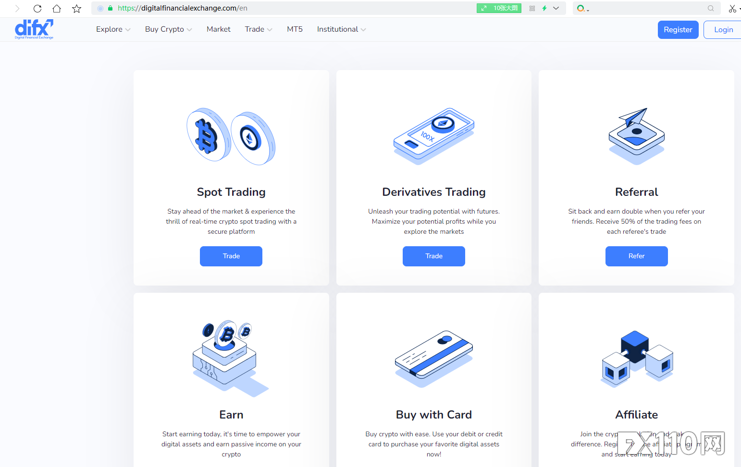
Task: Click the 'Buy with Card' heading
Action: 434,415
